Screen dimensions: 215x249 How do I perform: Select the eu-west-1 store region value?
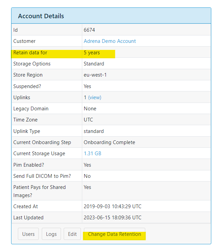95,75
